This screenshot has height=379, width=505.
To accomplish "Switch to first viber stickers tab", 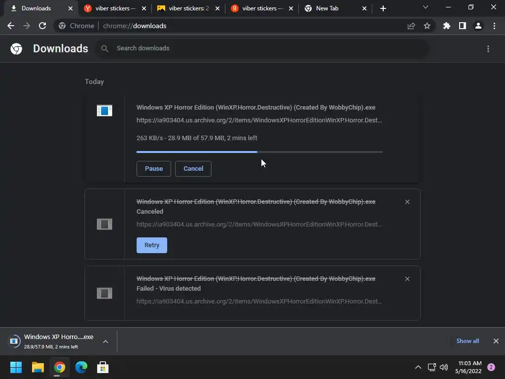I will click(x=114, y=8).
